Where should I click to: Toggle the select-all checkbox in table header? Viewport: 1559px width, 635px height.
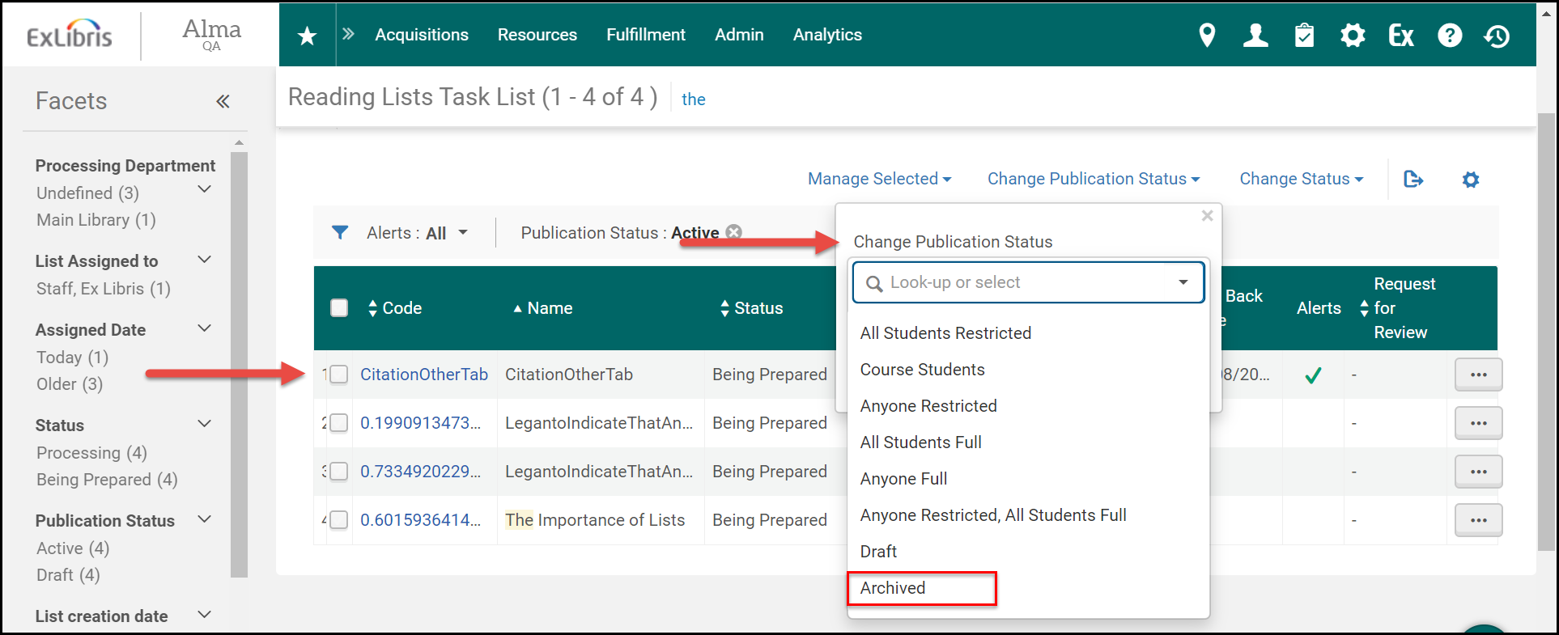[339, 308]
